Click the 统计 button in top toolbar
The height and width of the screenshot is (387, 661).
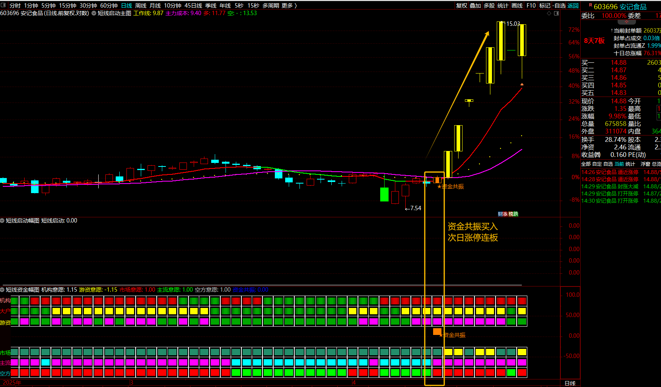coord(503,6)
